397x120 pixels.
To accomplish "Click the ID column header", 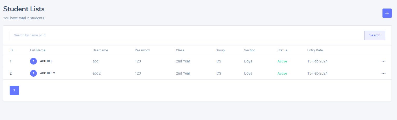I will tap(11, 50).
